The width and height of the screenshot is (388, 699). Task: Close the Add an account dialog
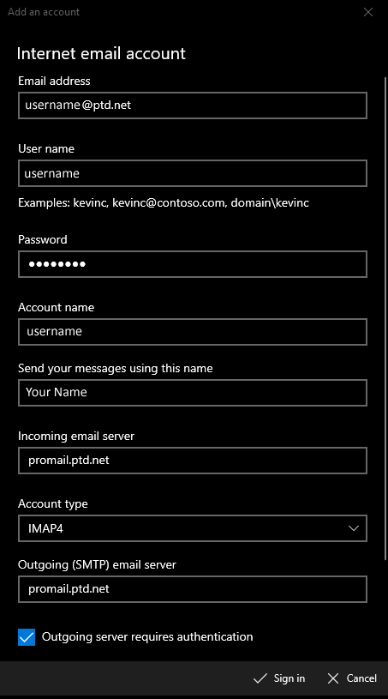point(368,12)
